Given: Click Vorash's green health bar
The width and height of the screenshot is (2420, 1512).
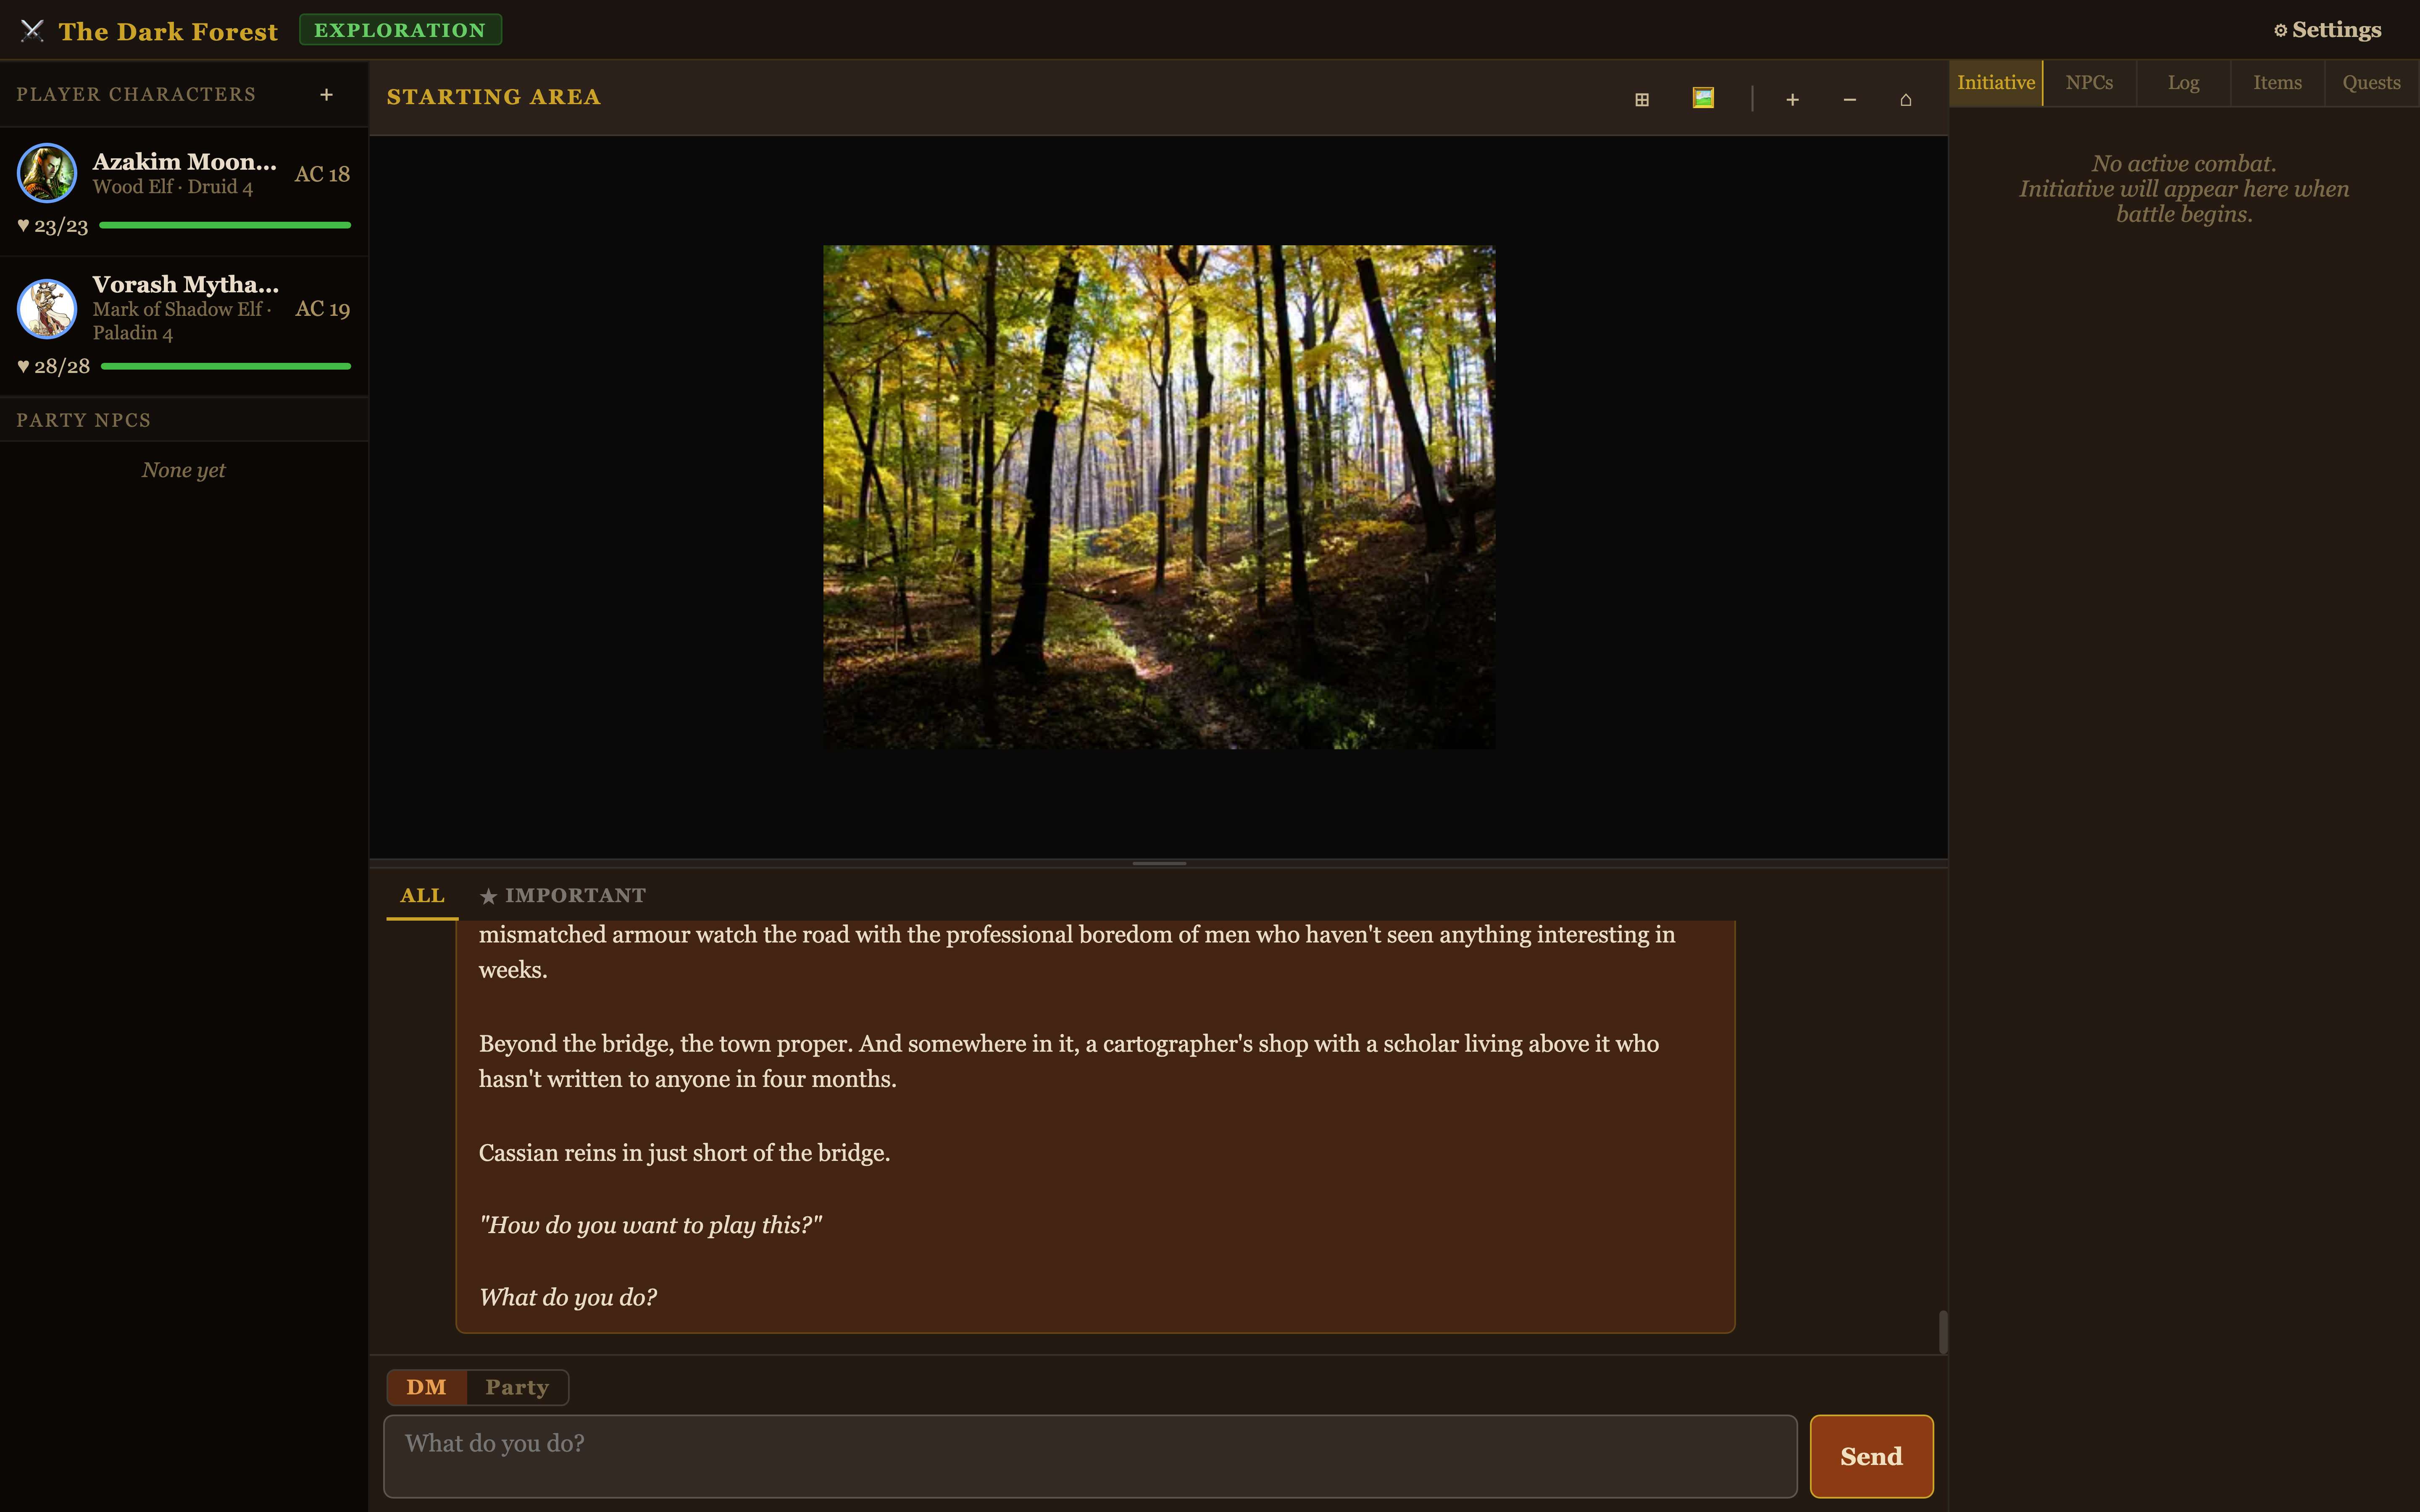Looking at the screenshot, I should (226, 366).
